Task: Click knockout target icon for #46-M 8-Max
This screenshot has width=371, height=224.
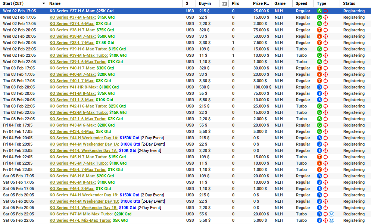Action: click(x=325, y=182)
